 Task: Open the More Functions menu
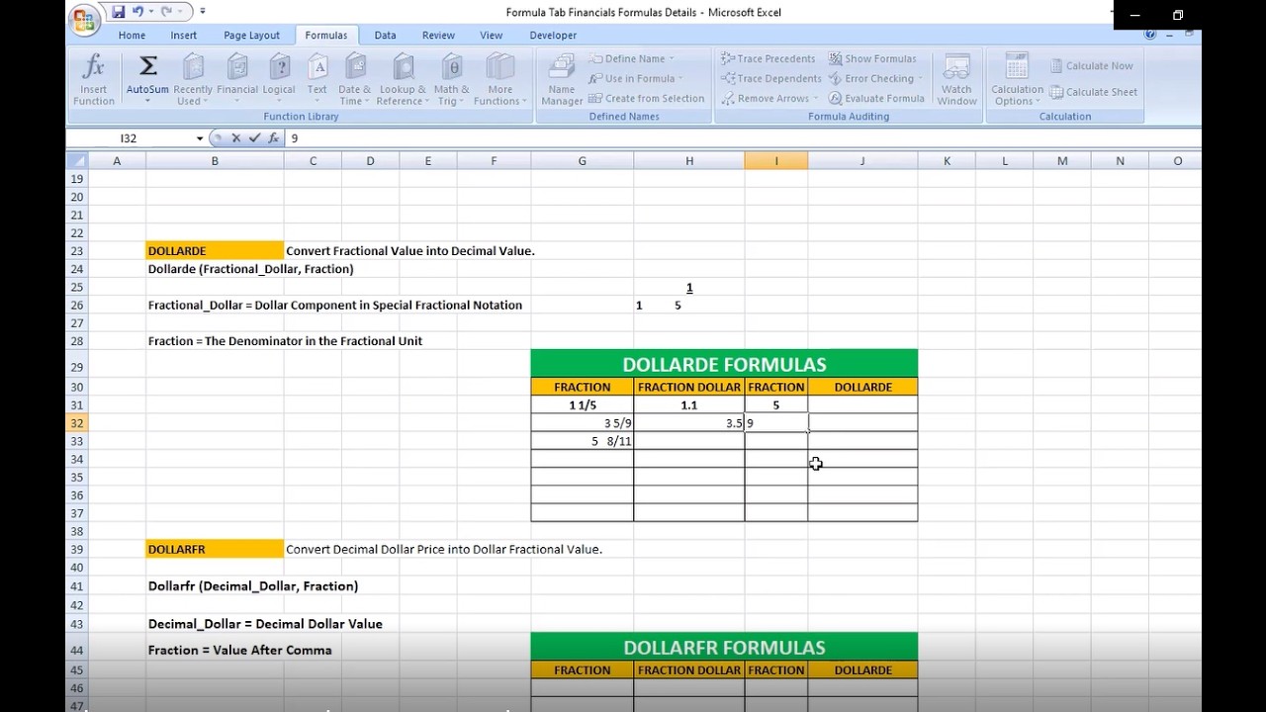500,80
